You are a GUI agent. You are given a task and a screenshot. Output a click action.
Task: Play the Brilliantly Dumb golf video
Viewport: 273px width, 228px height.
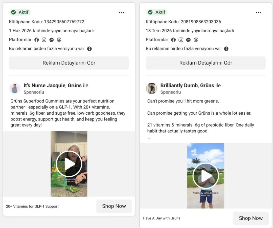point(206,176)
